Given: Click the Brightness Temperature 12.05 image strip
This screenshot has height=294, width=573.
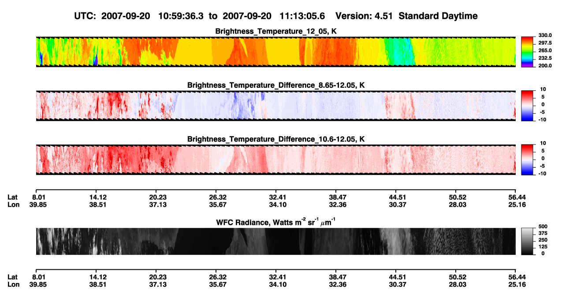Looking at the screenshot, I should click(x=275, y=52).
